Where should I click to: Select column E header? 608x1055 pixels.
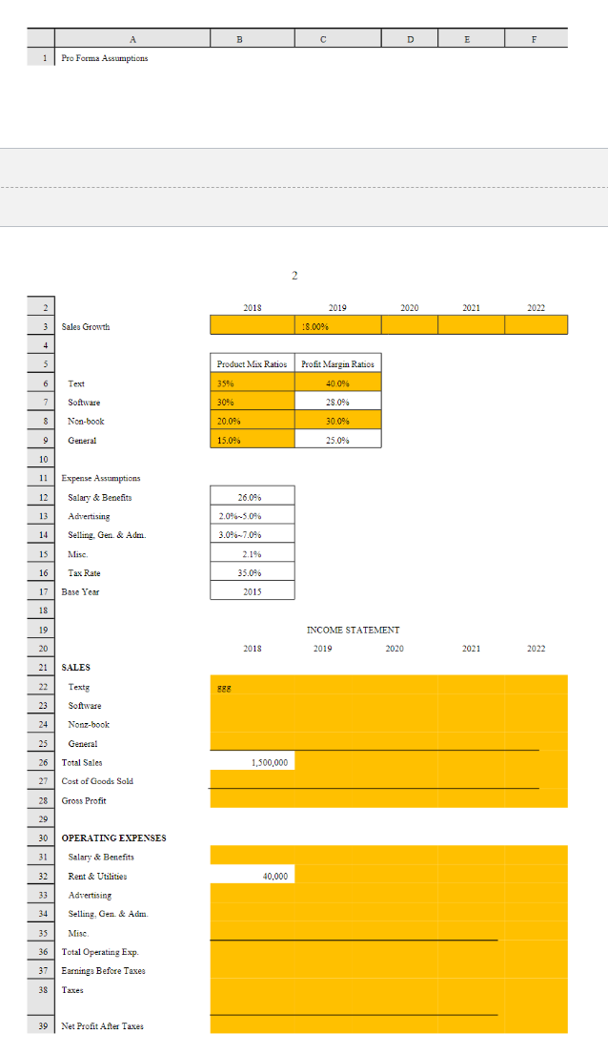point(471,39)
